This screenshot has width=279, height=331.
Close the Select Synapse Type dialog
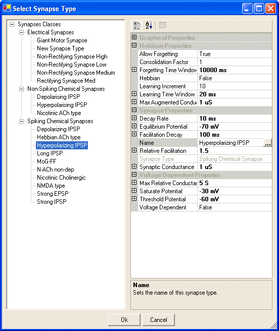click(270, 9)
